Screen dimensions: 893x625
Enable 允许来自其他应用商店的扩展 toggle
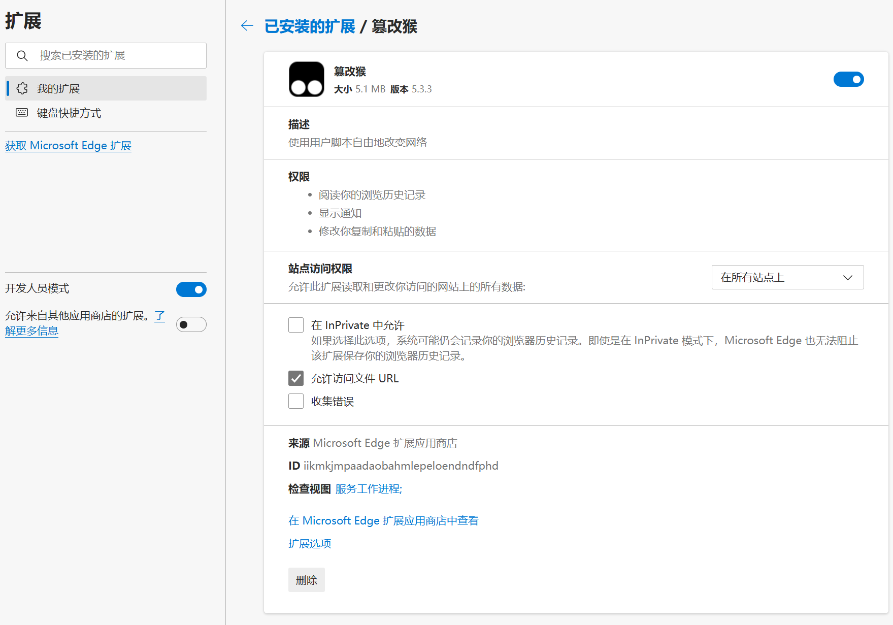(x=191, y=324)
